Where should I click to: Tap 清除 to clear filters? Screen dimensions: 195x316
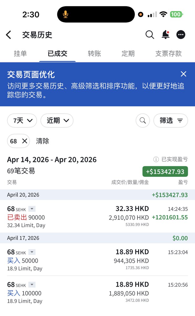tap(43, 141)
